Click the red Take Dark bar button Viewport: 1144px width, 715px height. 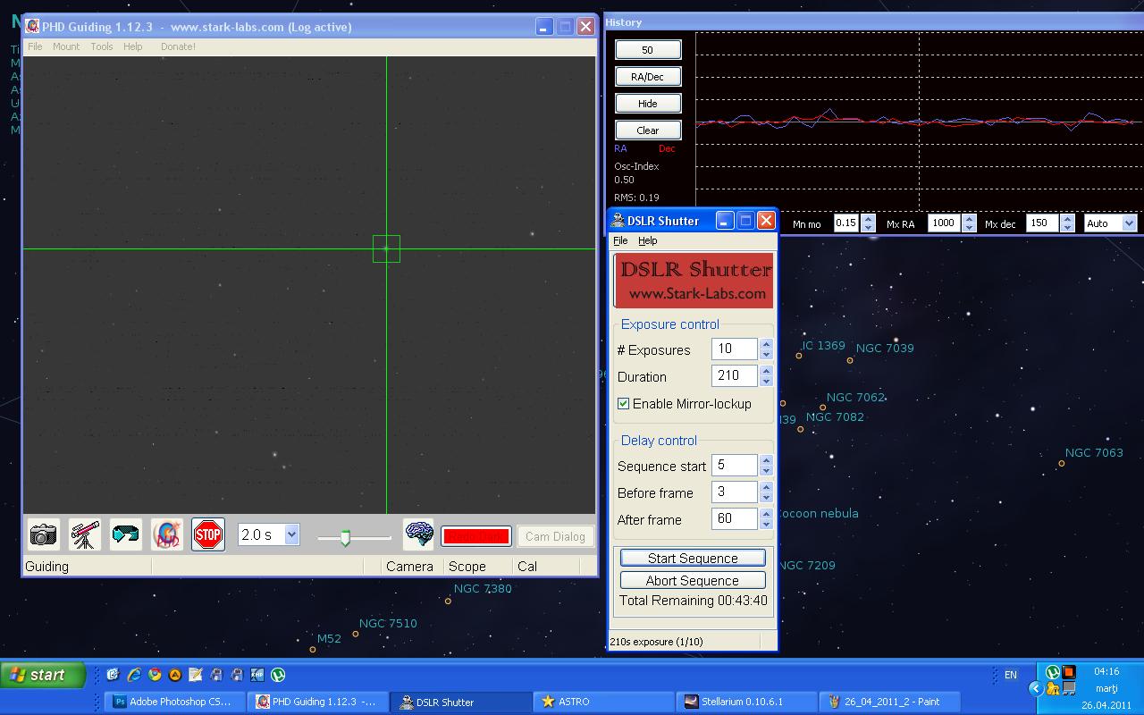pos(476,536)
